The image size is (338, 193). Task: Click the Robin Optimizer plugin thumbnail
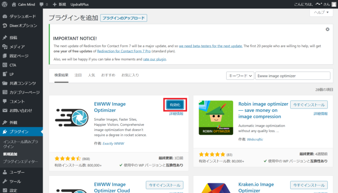tap(216, 117)
